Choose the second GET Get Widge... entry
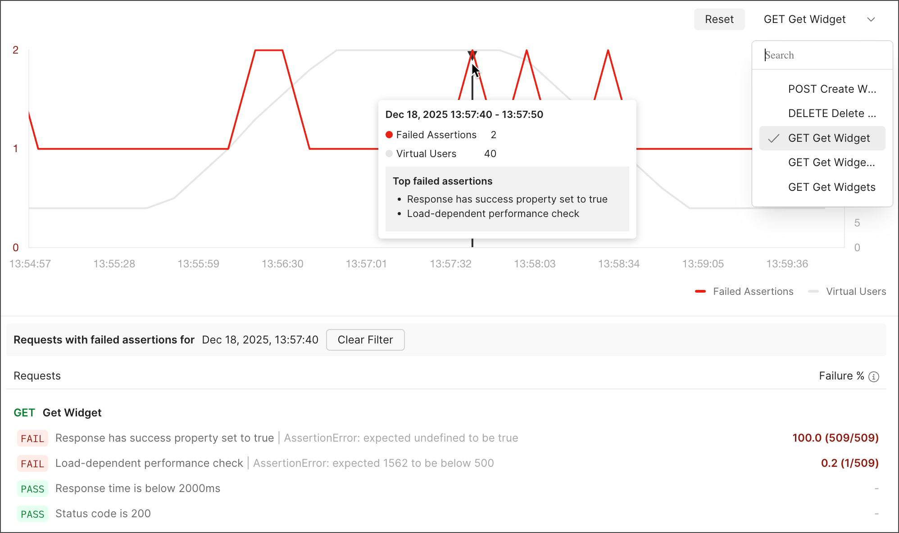899x533 pixels. pyautogui.click(x=832, y=163)
